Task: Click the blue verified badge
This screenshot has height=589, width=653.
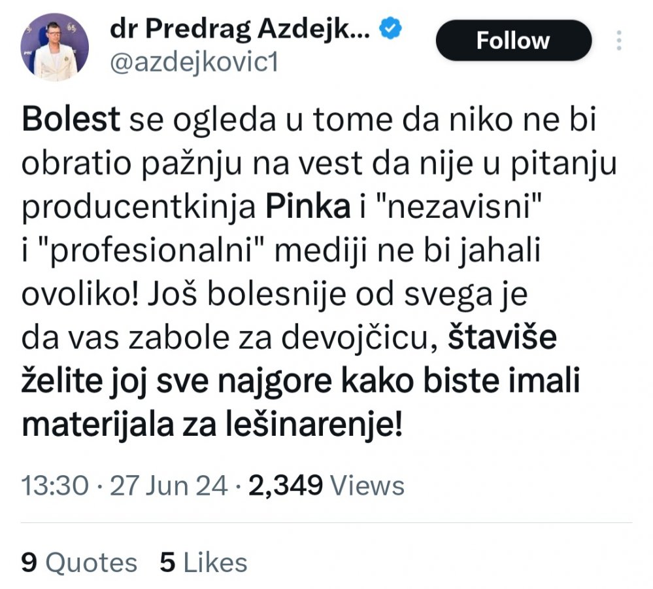Action: (391, 30)
